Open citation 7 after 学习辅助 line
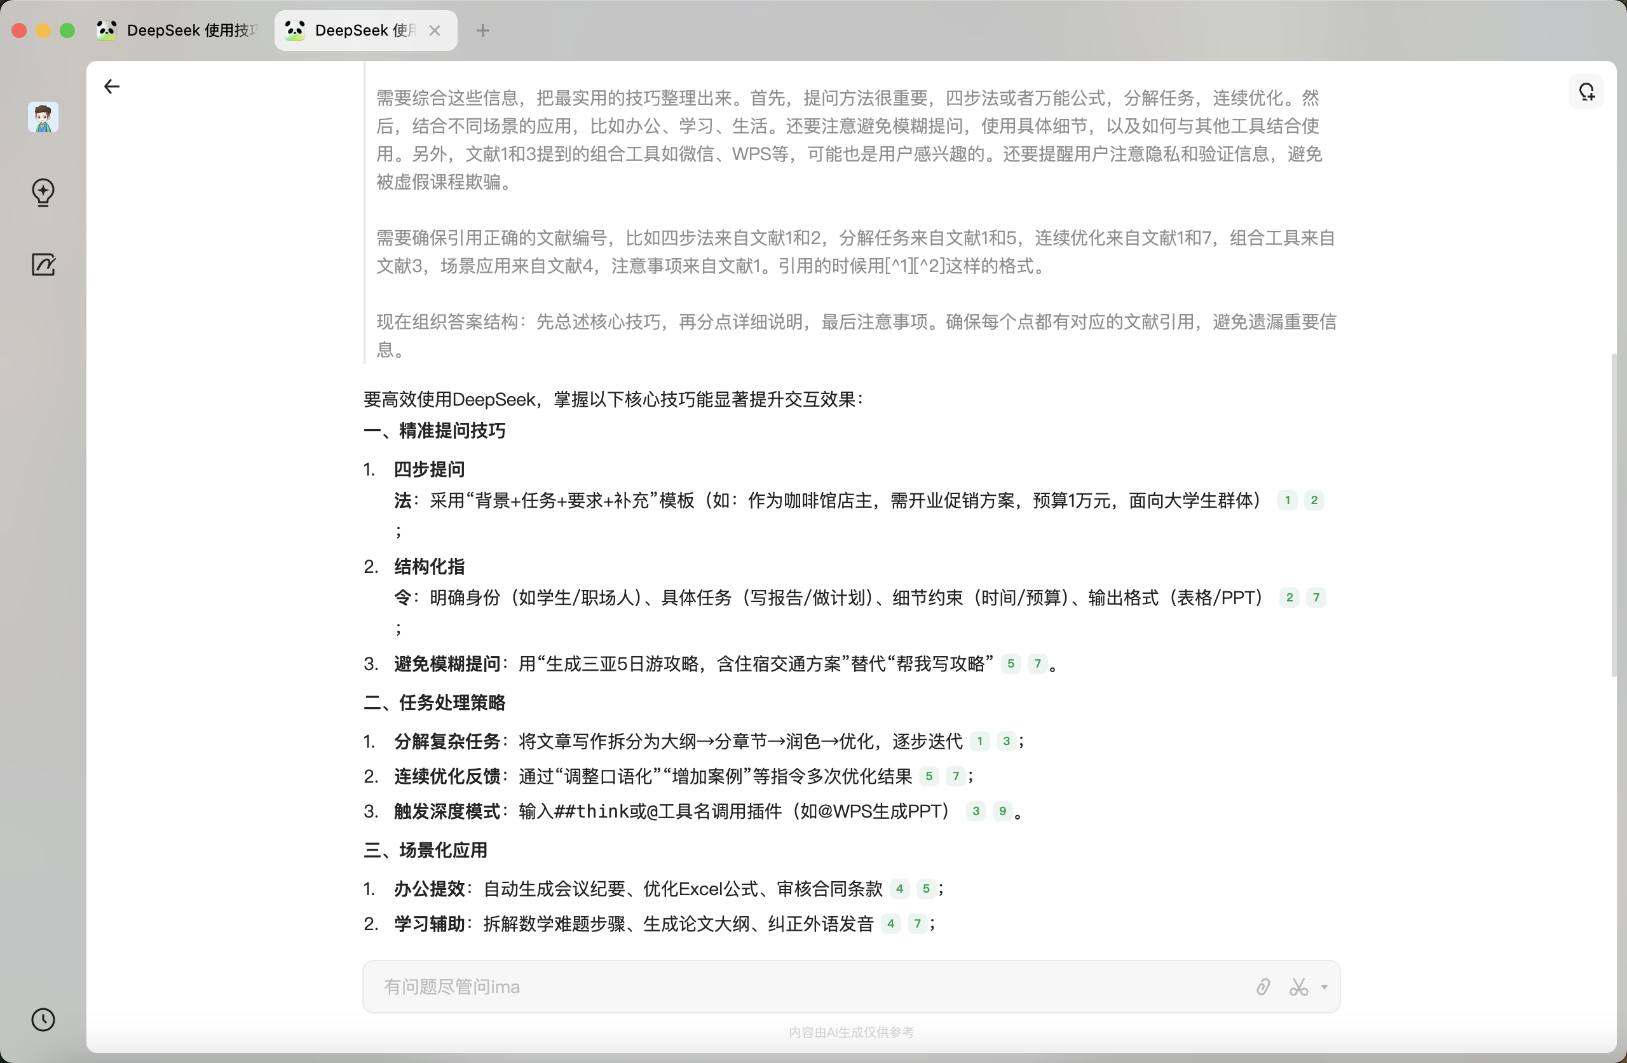The height and width of the screenshot is (1063, 1627). pos(917,924)
